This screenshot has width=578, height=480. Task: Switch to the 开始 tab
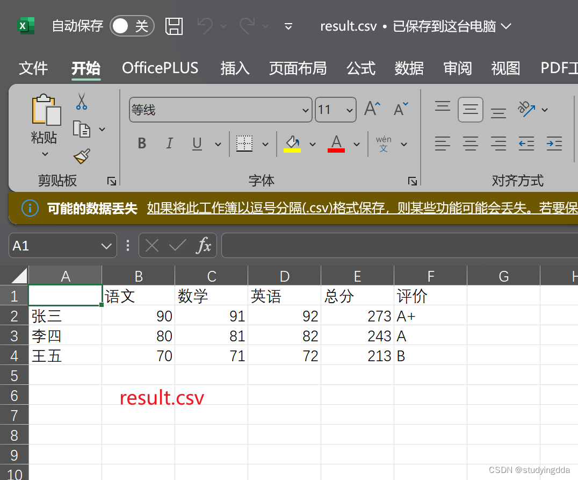tap(86, 68)
